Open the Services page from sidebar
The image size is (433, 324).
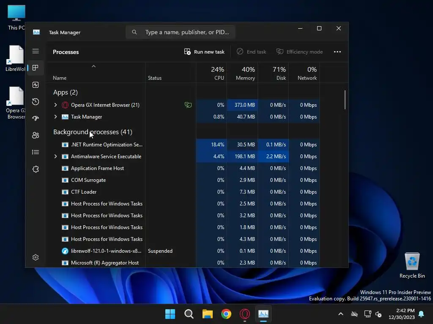pyautogui.click(x=36, y=169)
